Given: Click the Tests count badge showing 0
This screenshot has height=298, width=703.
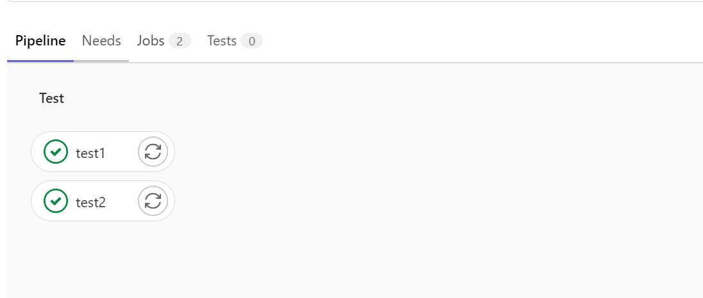Looking at the screenshot, I should (x=251, y=41).
